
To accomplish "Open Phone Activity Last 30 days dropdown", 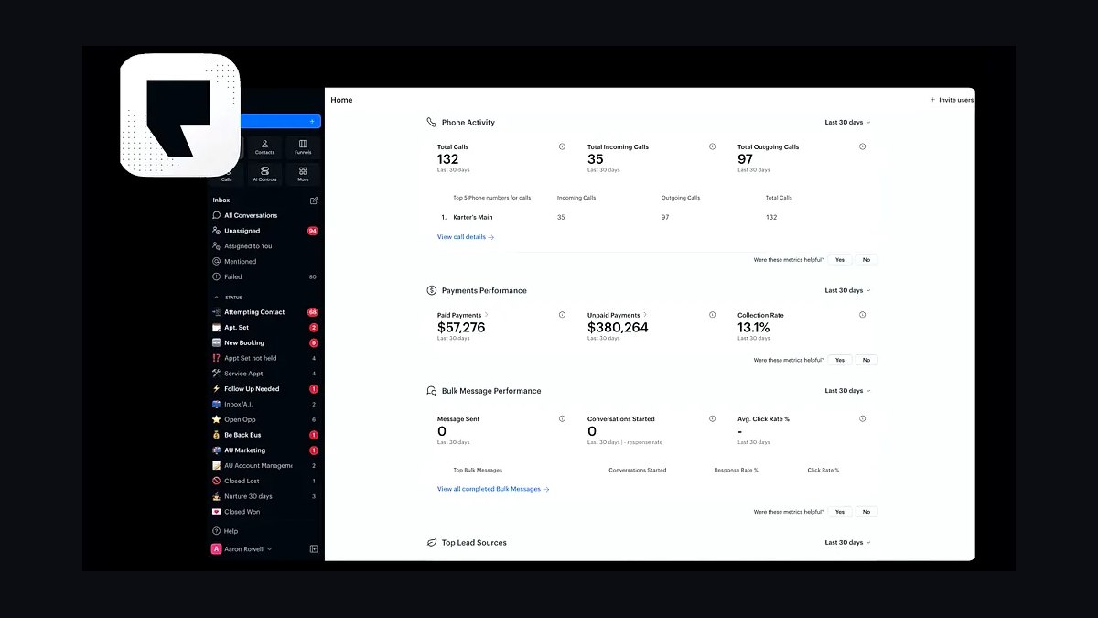I will click(x=847, y=122).
